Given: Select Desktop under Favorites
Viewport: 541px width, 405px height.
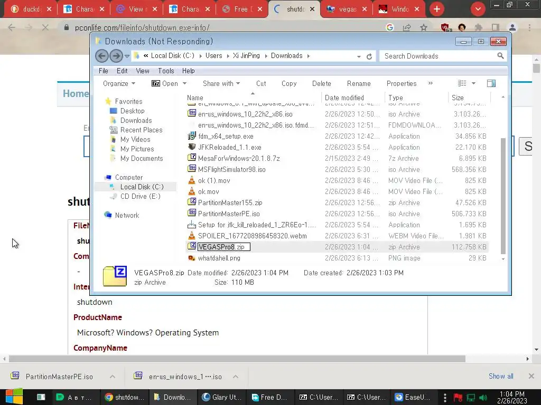Looking at the screenshot, I should (133, 111).
